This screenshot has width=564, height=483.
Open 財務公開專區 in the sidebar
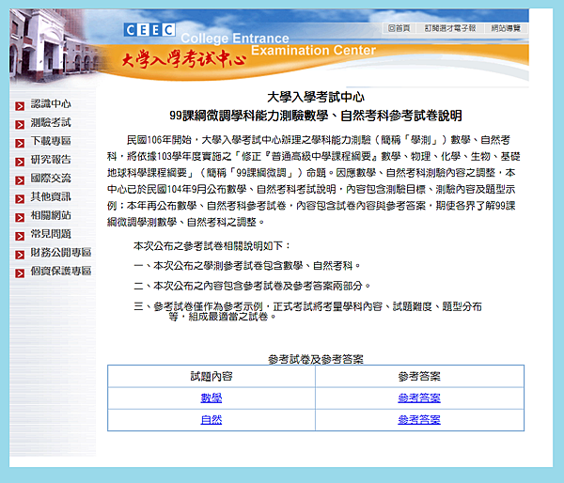tap(61, 253)
